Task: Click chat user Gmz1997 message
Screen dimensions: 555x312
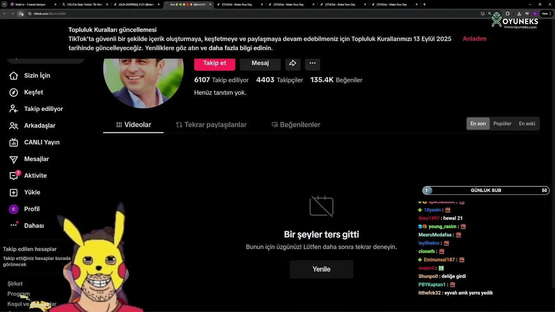Action: tap(441, 218)
